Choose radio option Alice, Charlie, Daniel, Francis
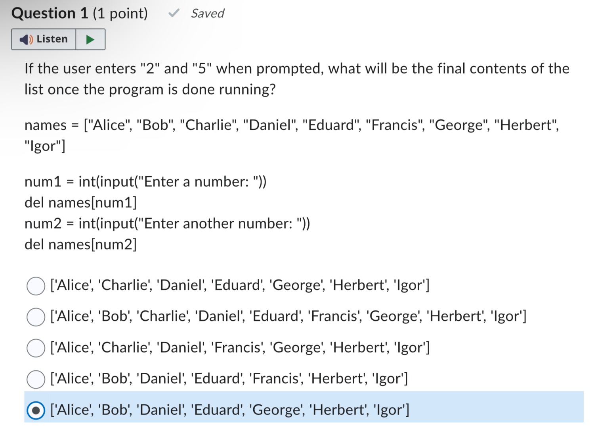The image size is (598, 437). (36, 348)
